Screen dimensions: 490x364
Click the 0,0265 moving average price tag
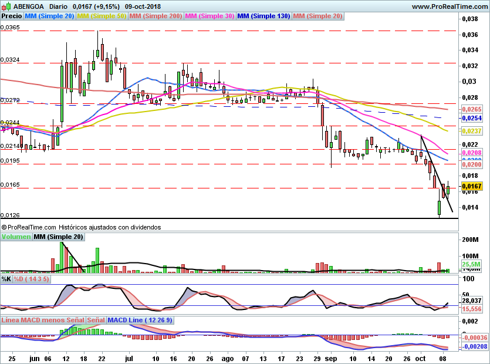click(472, 109)
